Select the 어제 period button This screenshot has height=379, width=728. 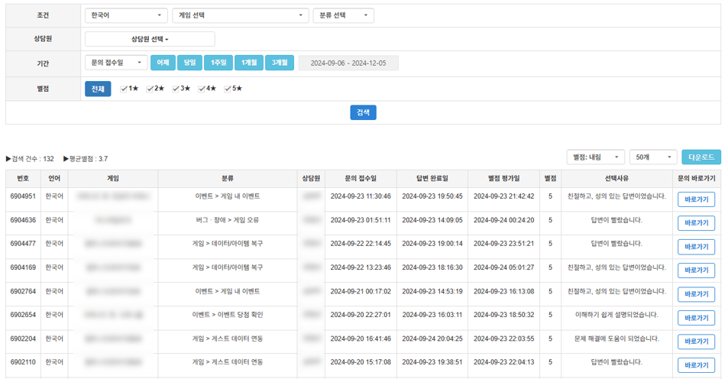coord(162,63)
